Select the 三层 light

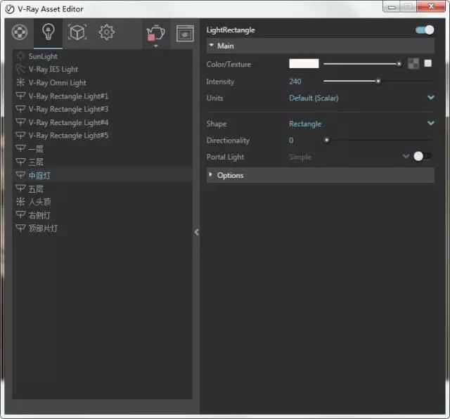(x=36, y=162)
